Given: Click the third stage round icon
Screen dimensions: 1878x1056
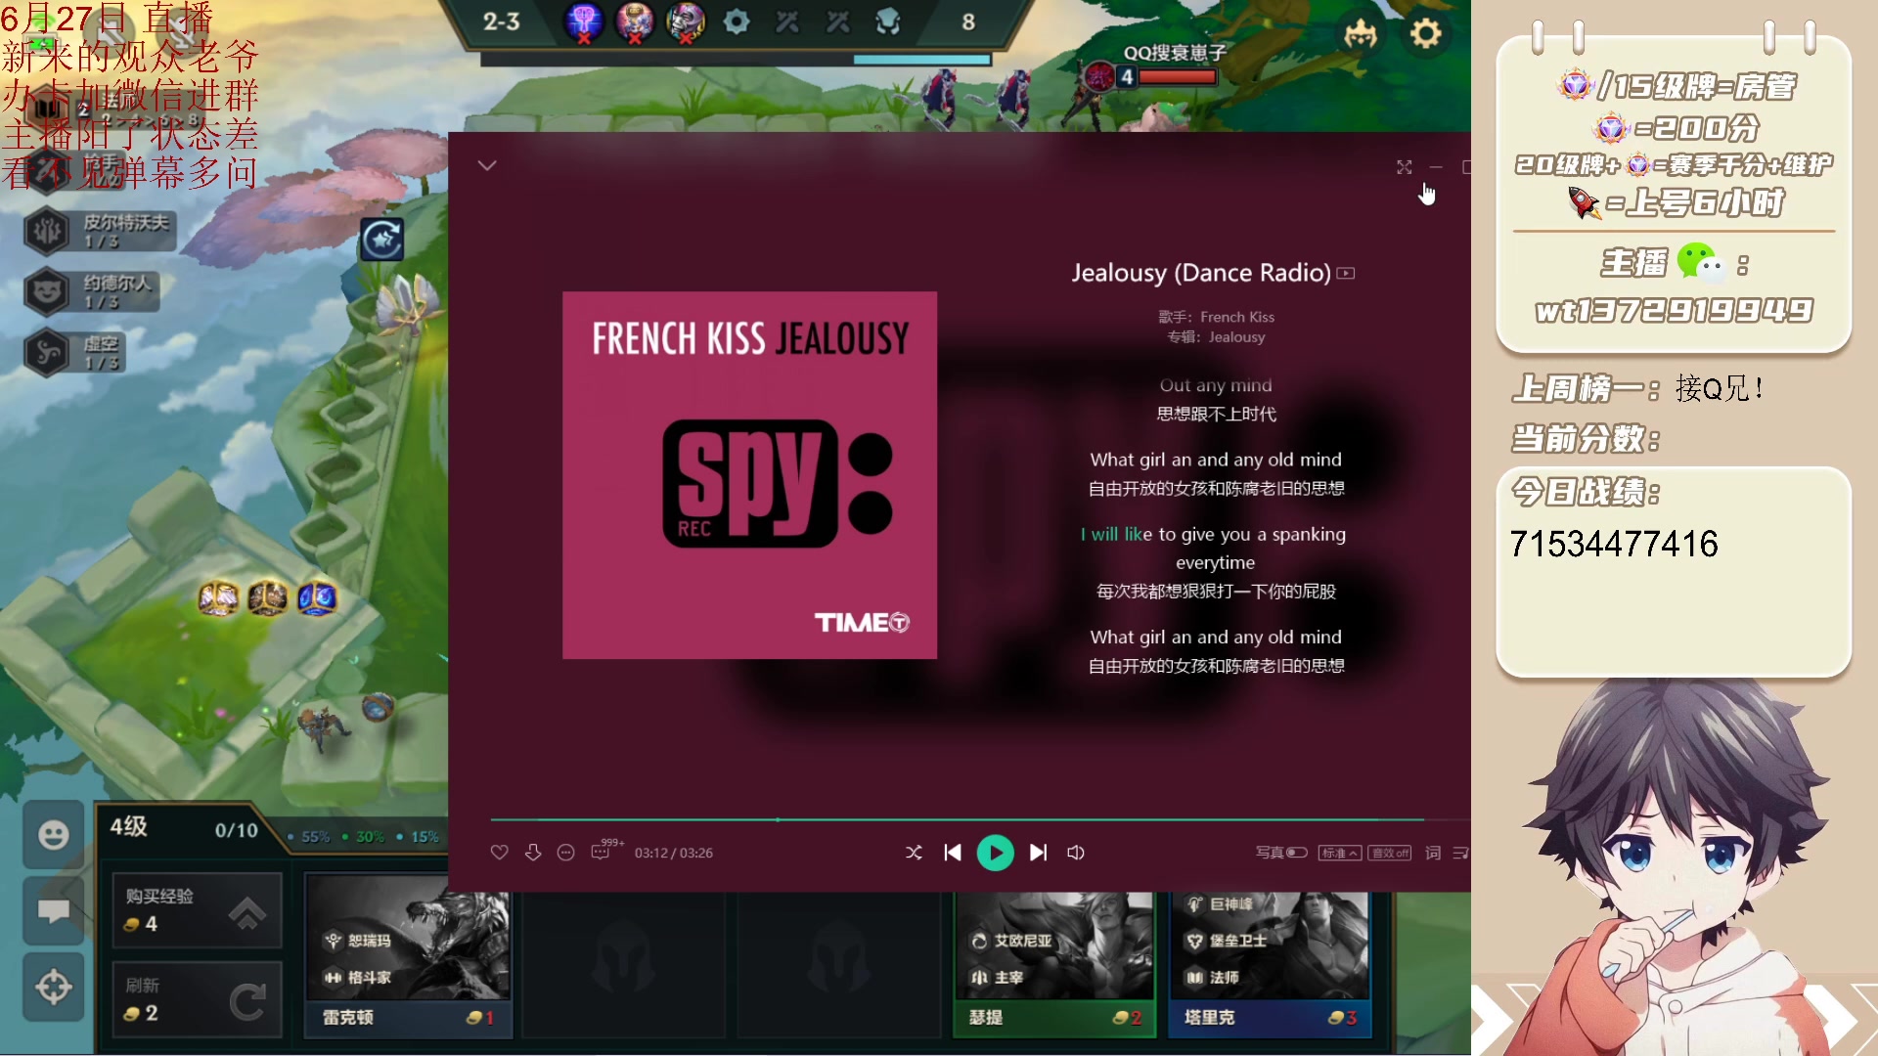Looking at the screenshot, I should point(686,22).
